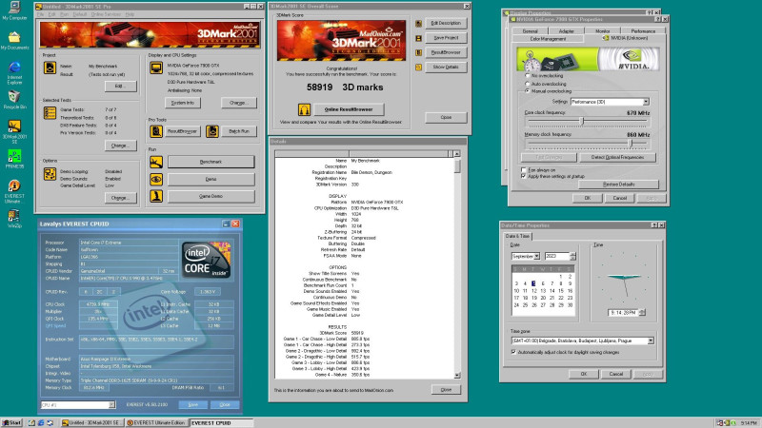
Task: Click Cancel in Date/Time Properties
Action: click(x=615, y=374)
